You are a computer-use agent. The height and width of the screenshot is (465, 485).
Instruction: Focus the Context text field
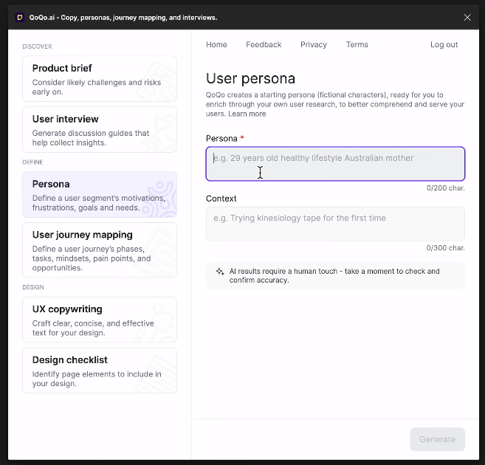pyautogui.click(x=335, y=224)
